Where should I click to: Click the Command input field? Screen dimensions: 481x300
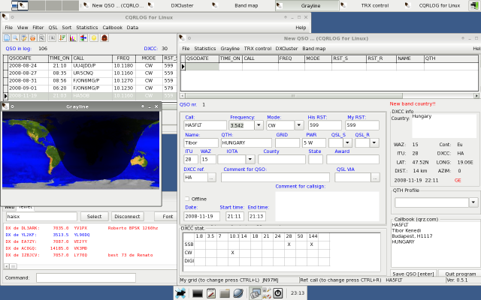[x=86, y=277]
